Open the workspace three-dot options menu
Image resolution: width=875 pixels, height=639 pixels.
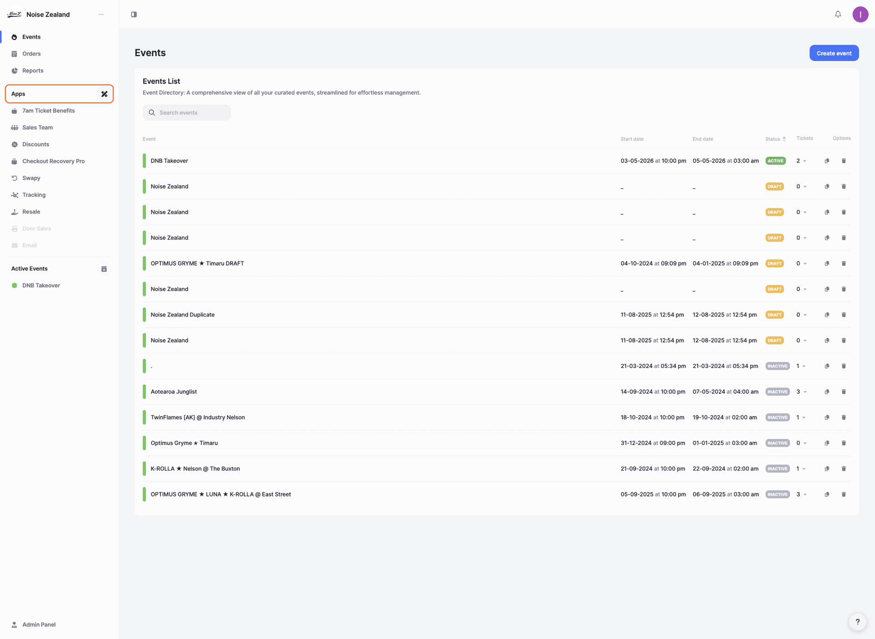pyautogui.click(x=101, y=15)
